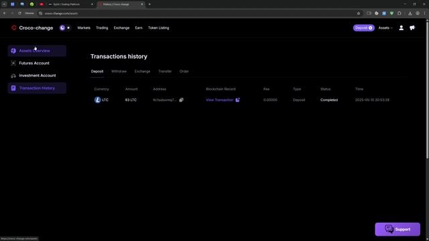Open the browser extensions puzzle icon

click(400, 13)
